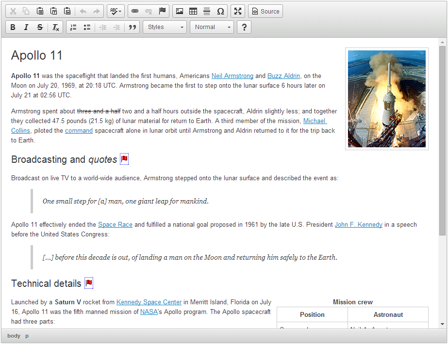Click the Remove Format icon
The width and height of the screenshot is (448, 344).
pyautogui.click(x=56, y=27)
